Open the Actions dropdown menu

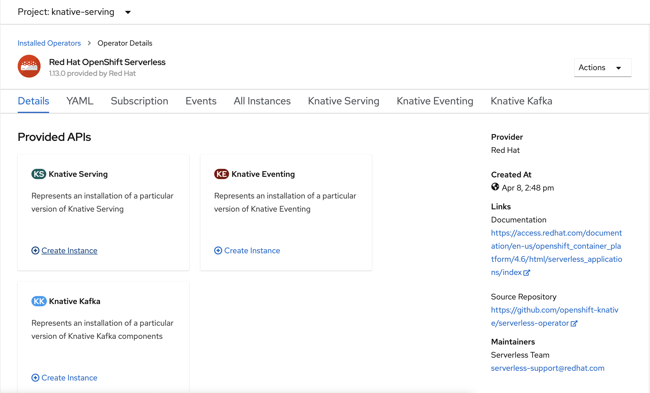602,68
